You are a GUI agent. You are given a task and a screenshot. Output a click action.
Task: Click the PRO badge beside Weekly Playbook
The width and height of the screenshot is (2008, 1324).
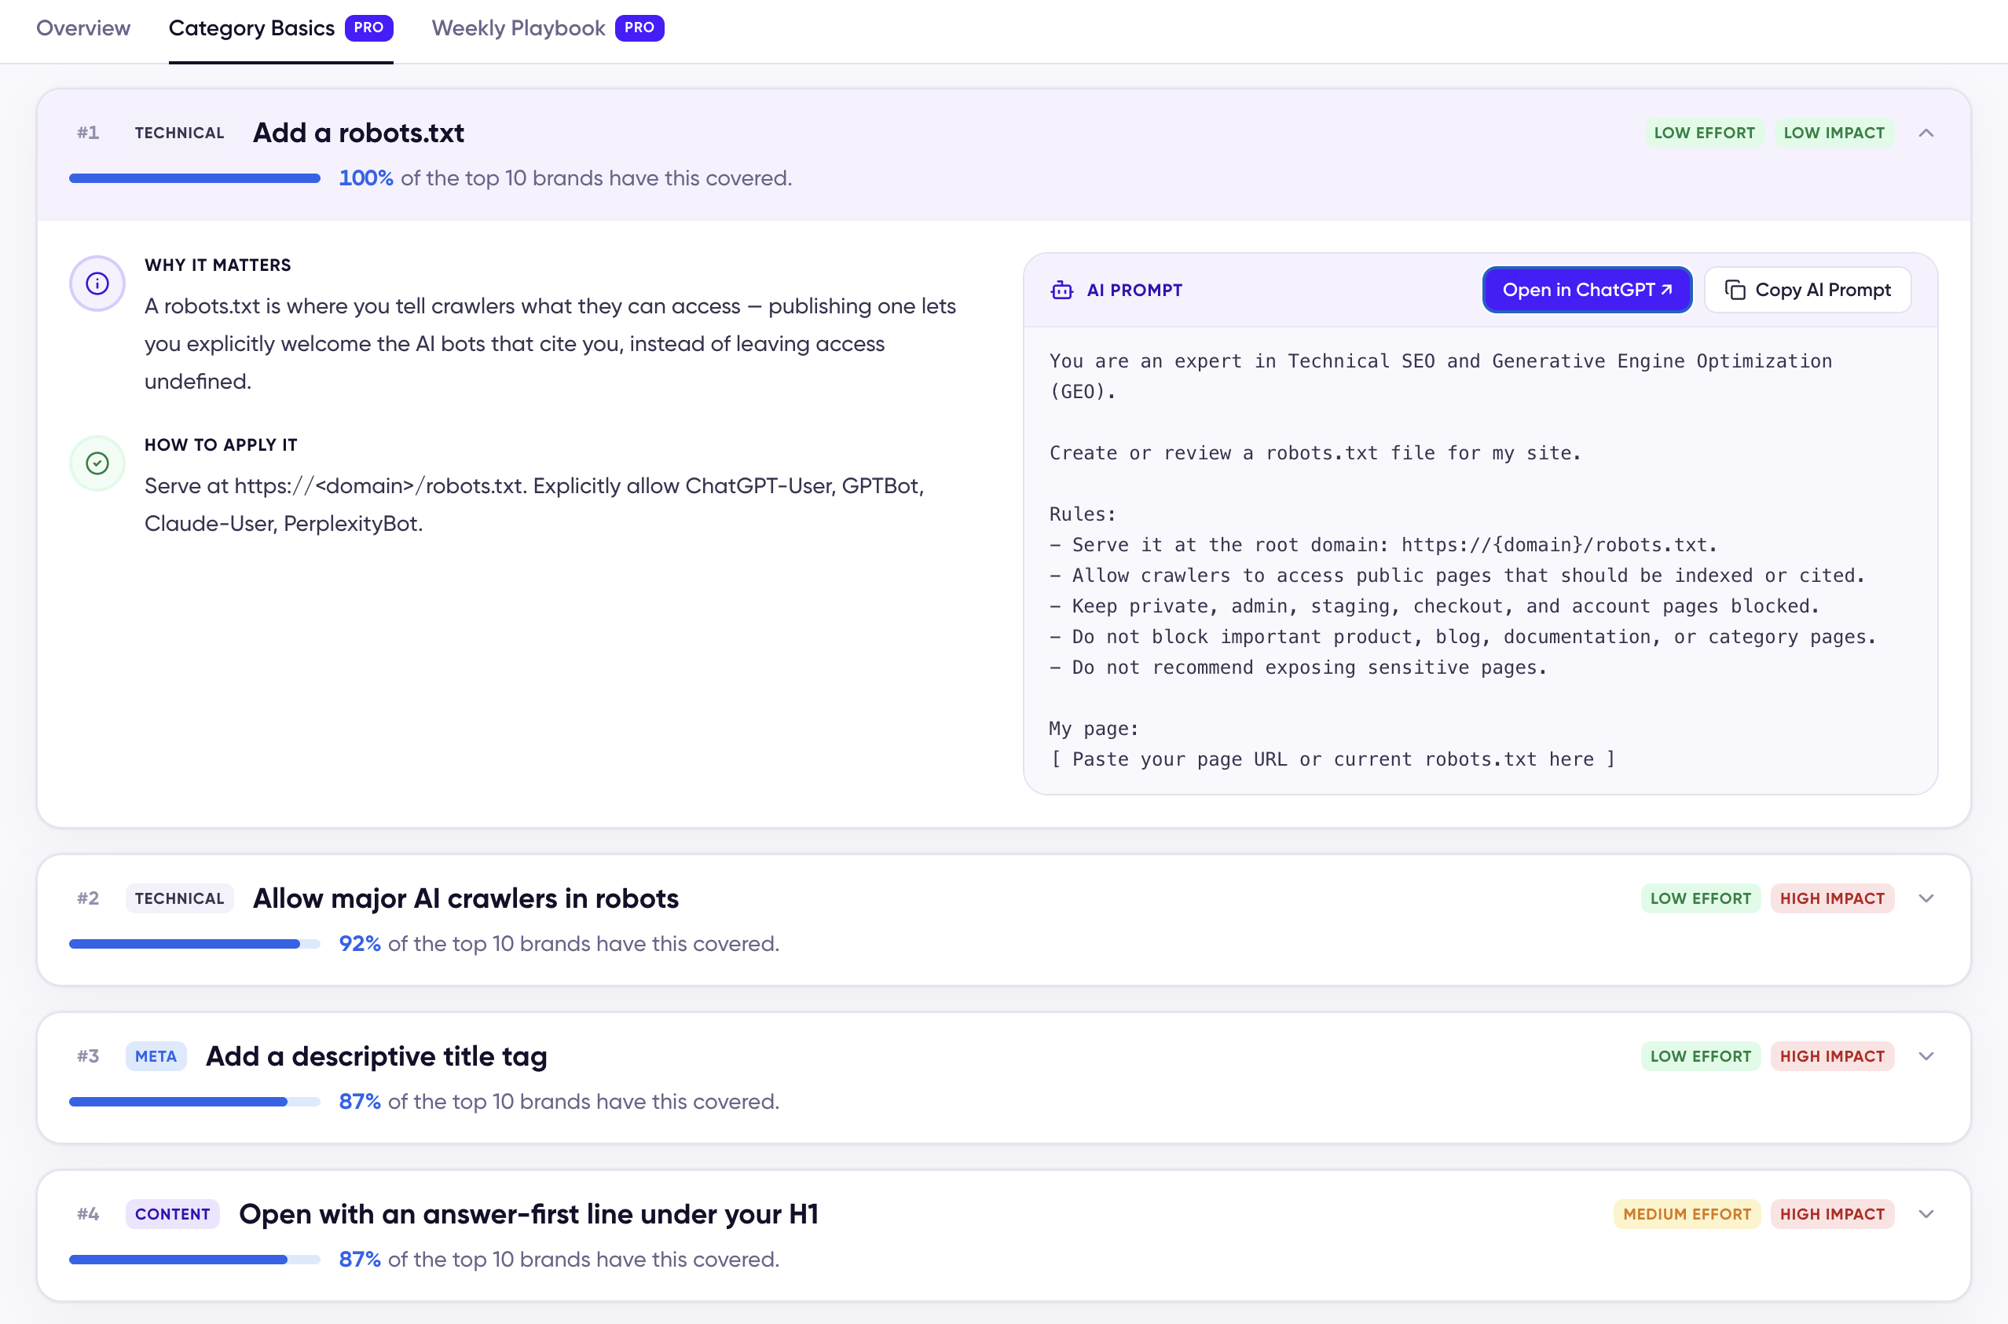639,27
